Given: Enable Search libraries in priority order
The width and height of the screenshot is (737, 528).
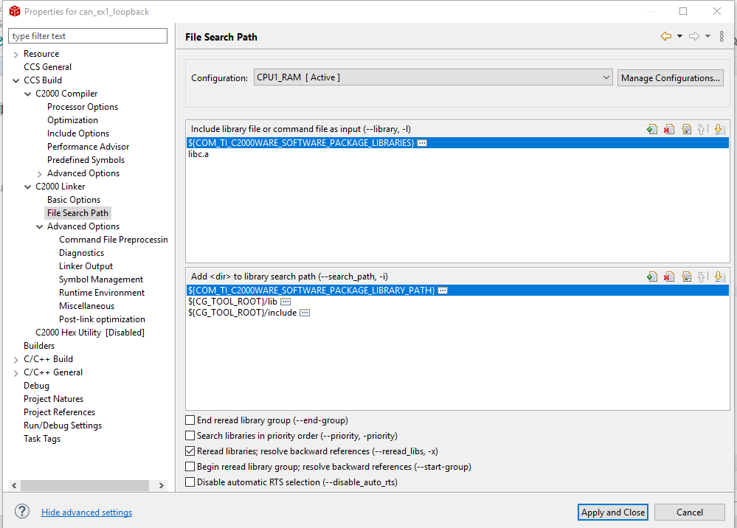Looking at the screenshot, I should coord(190,436).
